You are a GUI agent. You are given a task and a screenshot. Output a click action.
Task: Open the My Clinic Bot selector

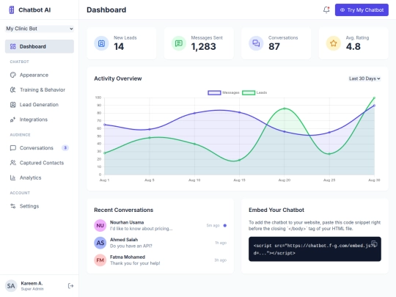pos(40,29)
